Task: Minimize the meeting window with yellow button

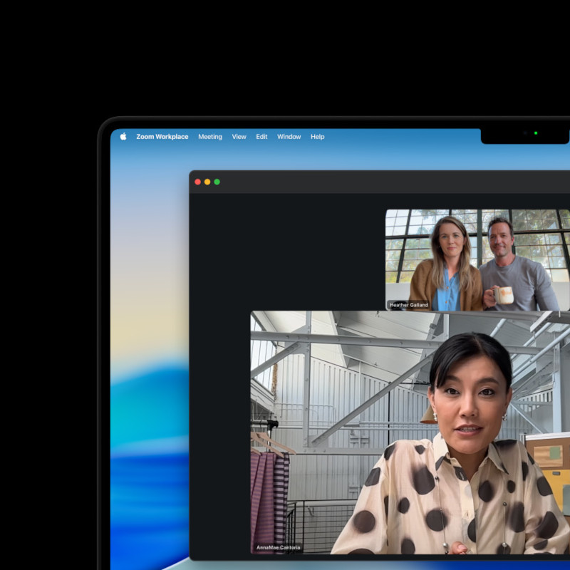Action: pyautogui.click(x=207, y=182)
